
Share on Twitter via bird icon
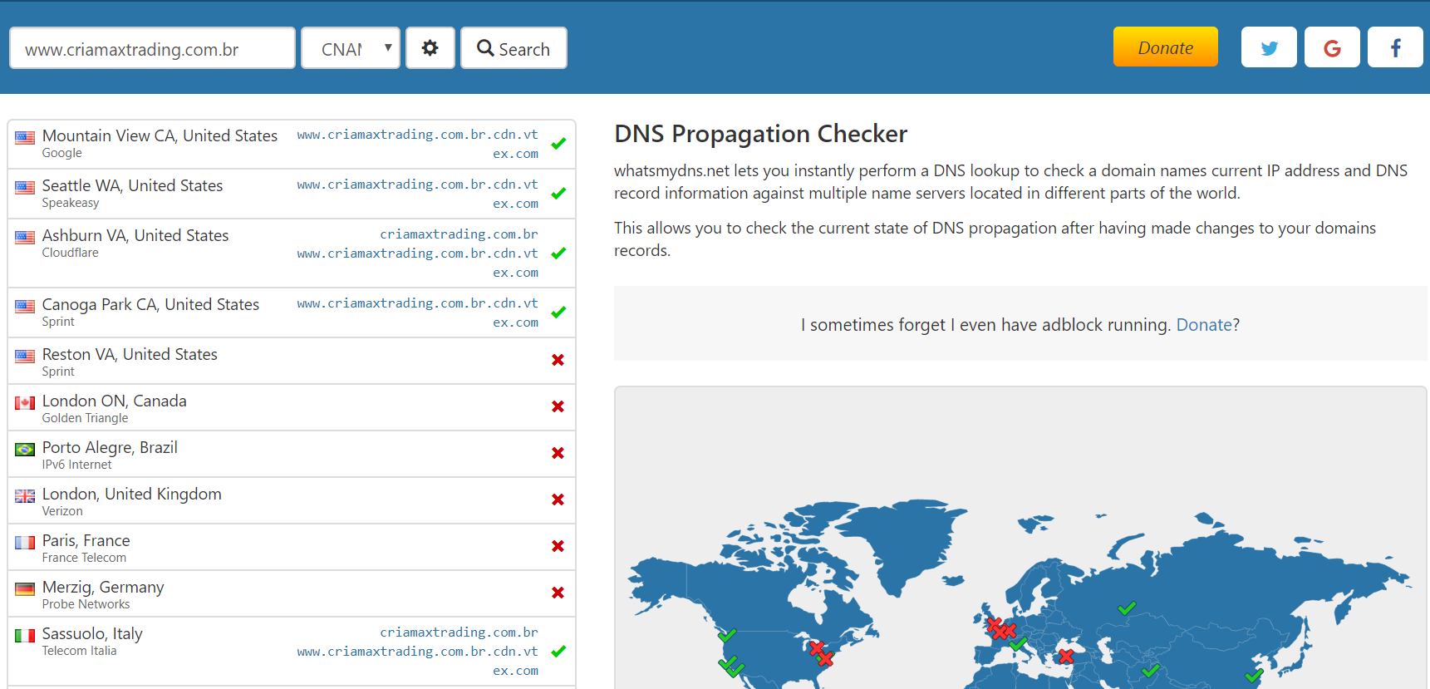coord(1269,47)
